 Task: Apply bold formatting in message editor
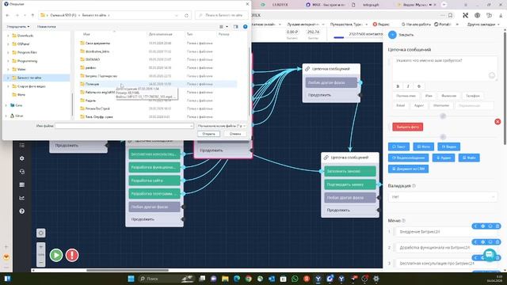[x=398, y=86]
